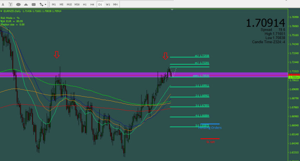Switch to M30 timeframe
Image resolution: width=300 pixels, height=161 pixels.
coord(77,4)
